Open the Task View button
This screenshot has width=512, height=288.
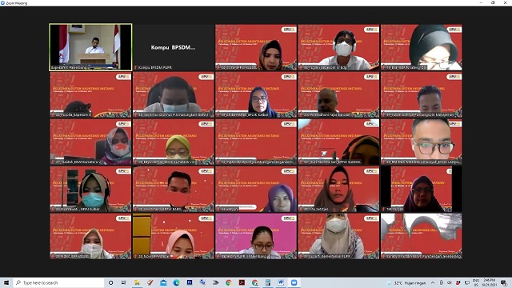click(x=123, y=282)
